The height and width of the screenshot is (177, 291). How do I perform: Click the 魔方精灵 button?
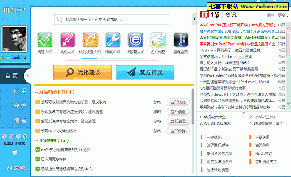[x=145, y=72]
